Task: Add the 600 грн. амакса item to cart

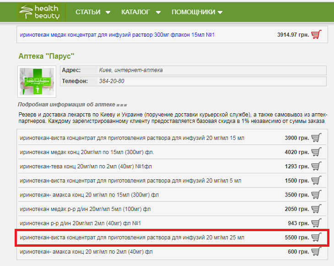Action: 316,252
